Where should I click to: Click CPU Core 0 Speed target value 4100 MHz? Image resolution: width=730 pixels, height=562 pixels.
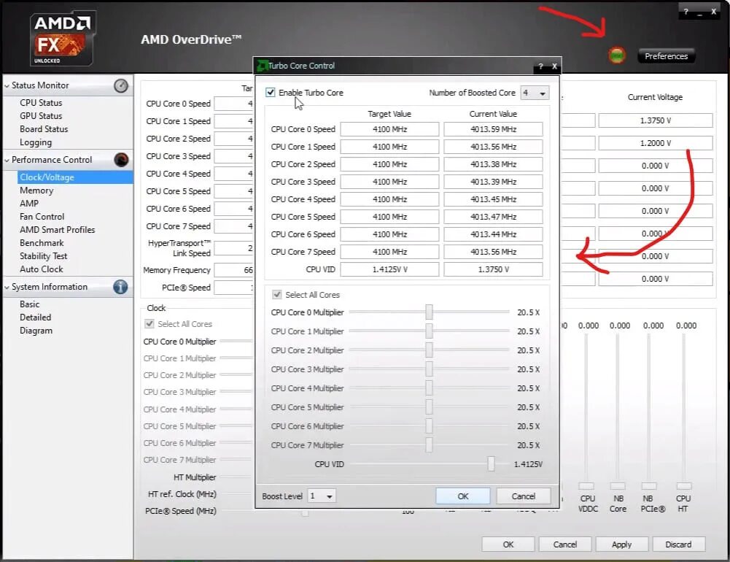pyautogui.click(x=389, y=129)
